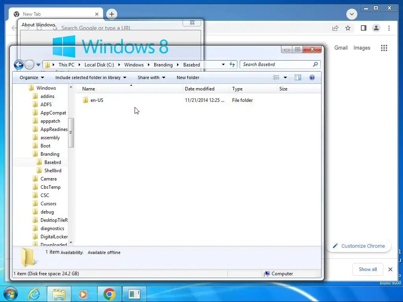Click the Explorer Back navigation arrow
The height and width of the screenshot is (302, 403).
pos(19,64)
